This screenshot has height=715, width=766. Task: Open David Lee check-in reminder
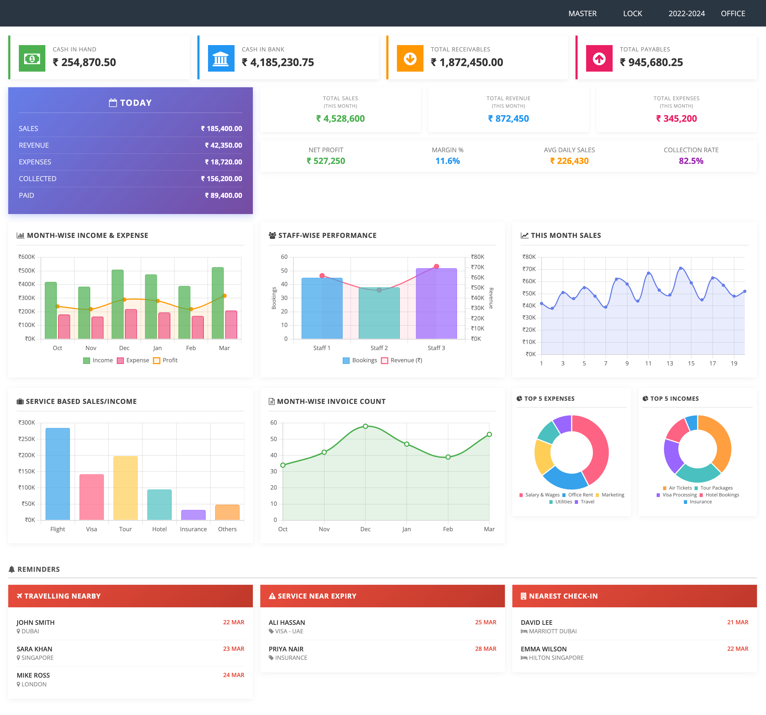(634, 627)
